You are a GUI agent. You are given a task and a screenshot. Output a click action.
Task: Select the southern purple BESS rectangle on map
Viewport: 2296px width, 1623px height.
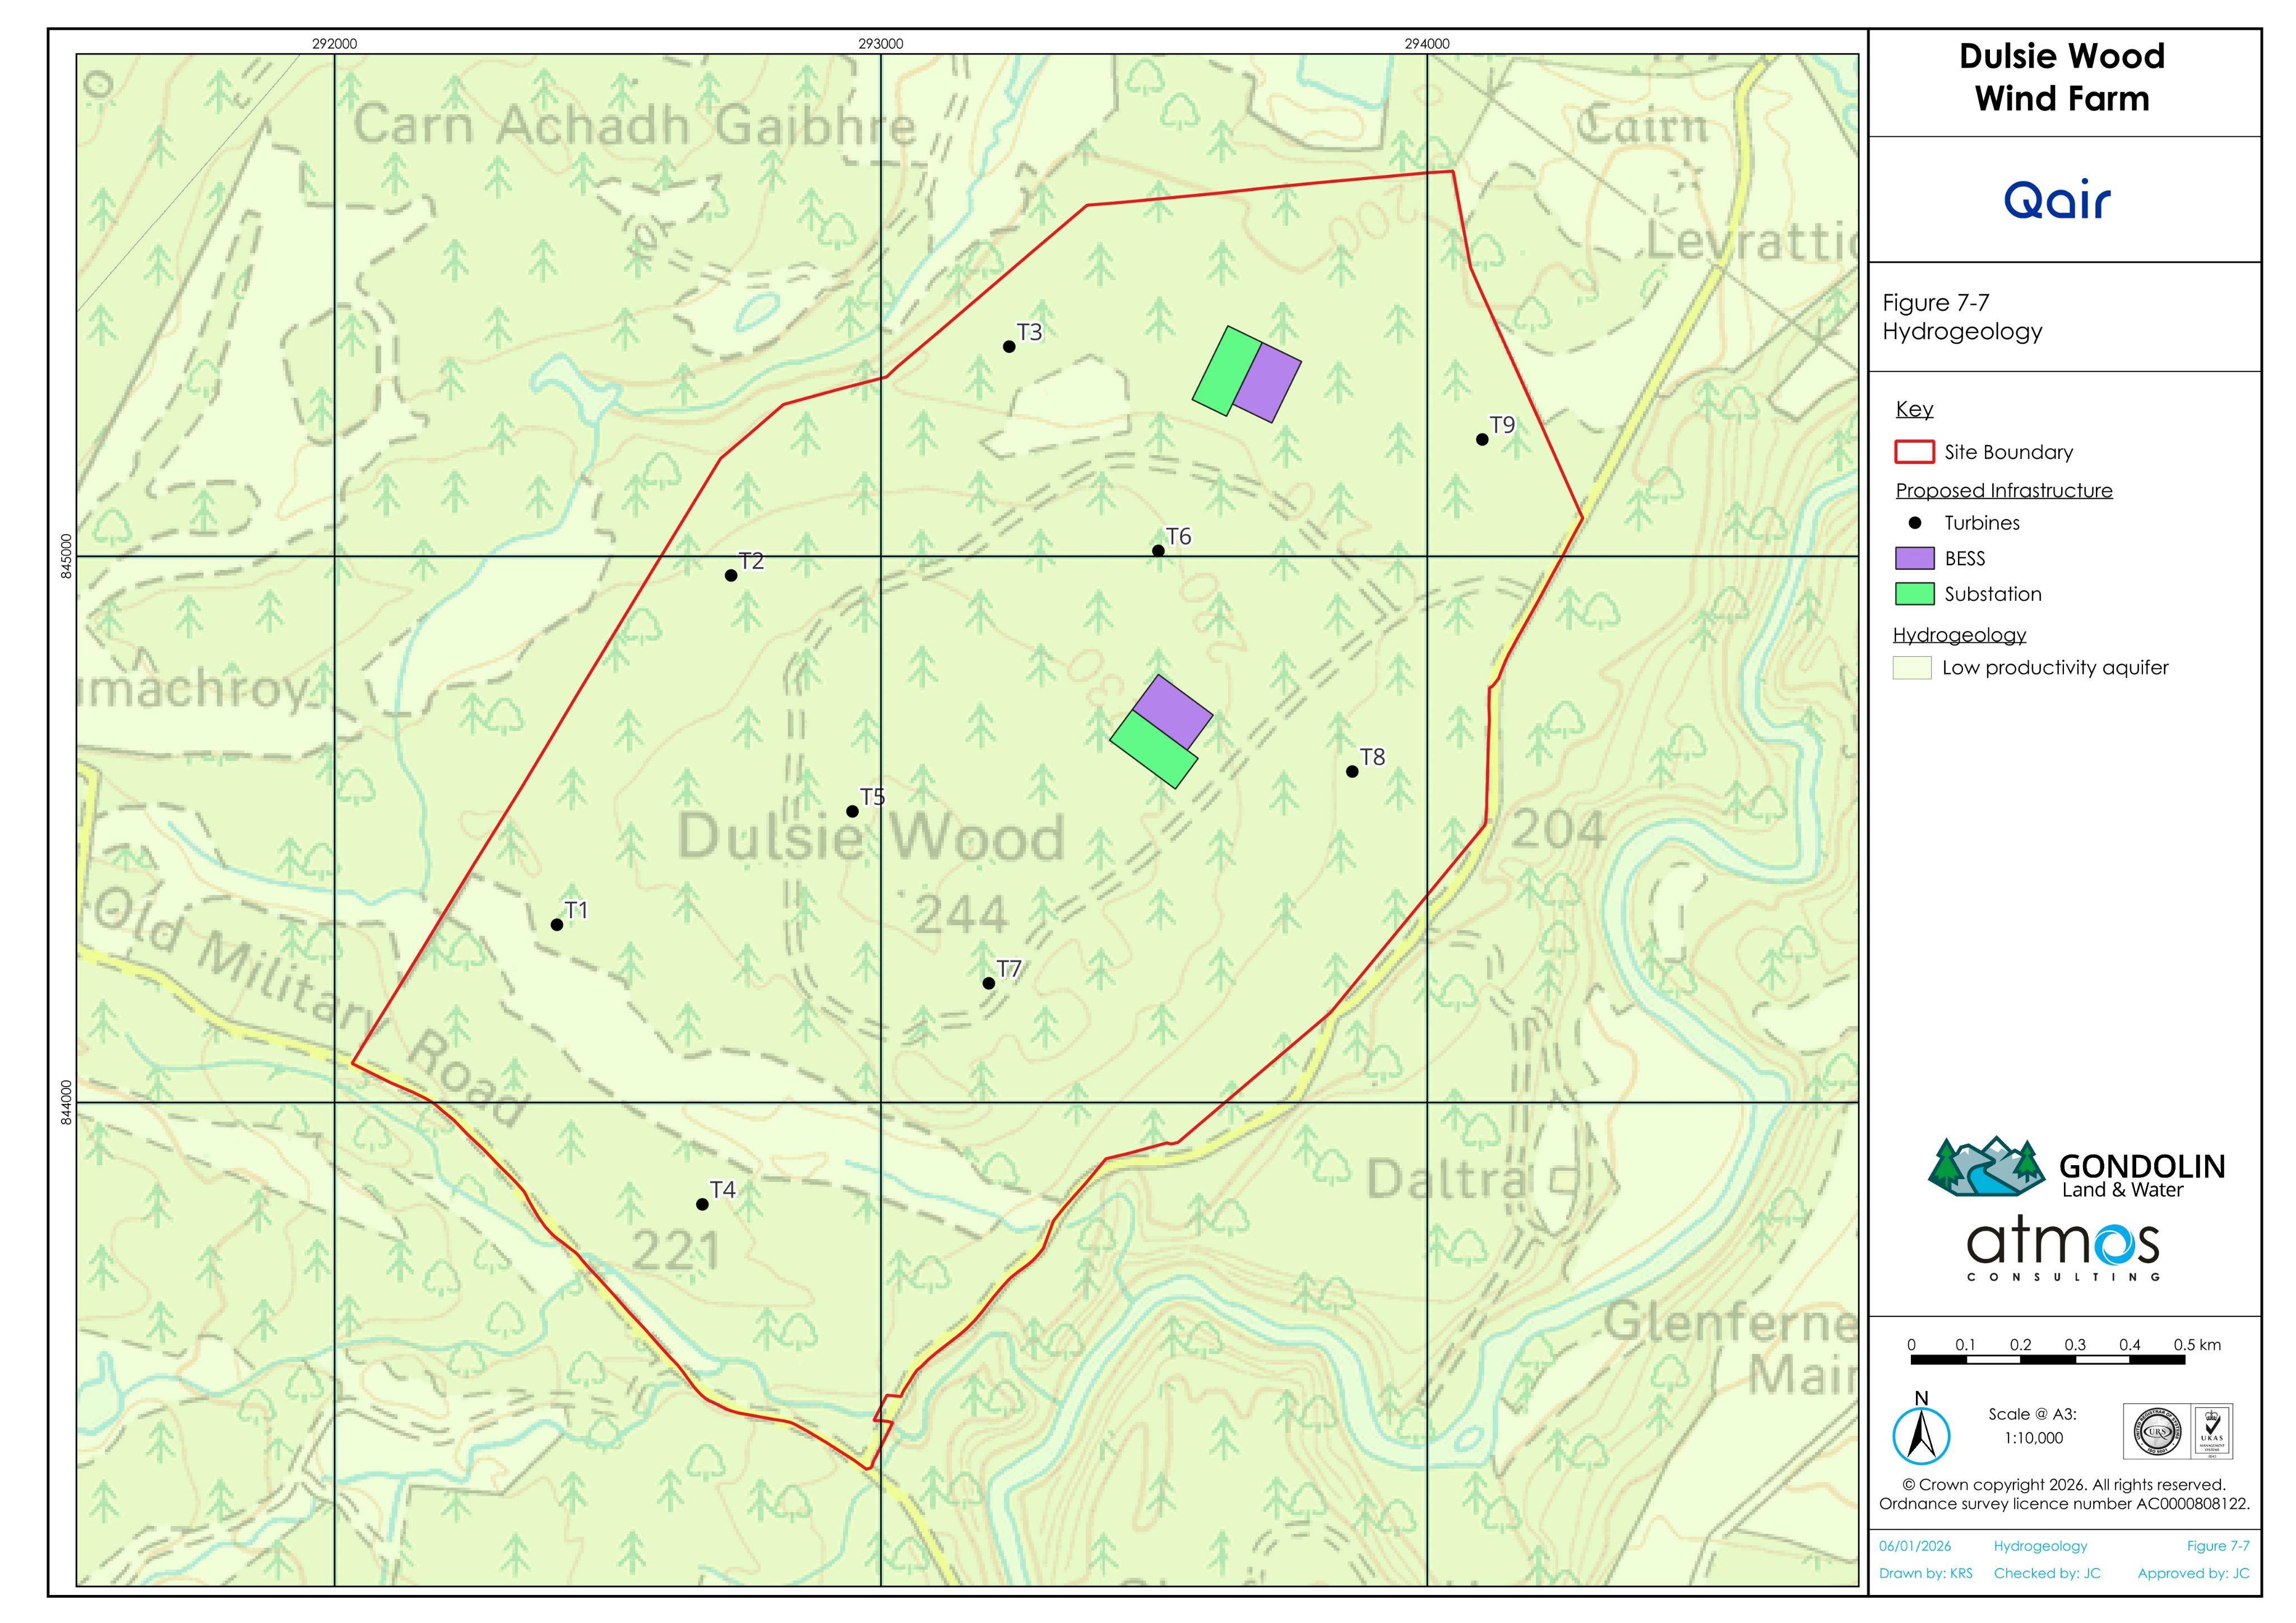pos(1172,712)
